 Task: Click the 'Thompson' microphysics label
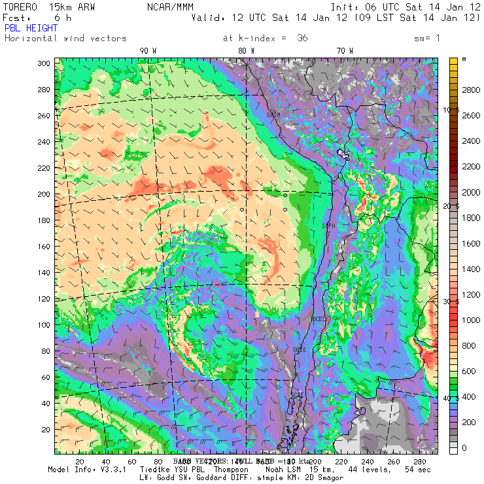[231, 470]
